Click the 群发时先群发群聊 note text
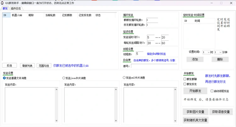The width and height of the screenshot is (236, 127). 218,76
